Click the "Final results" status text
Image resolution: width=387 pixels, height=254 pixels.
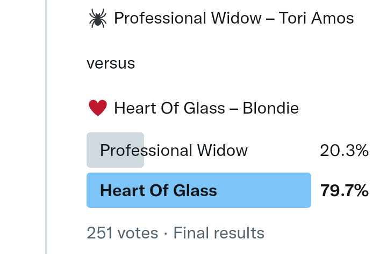[x=219, y=233]
